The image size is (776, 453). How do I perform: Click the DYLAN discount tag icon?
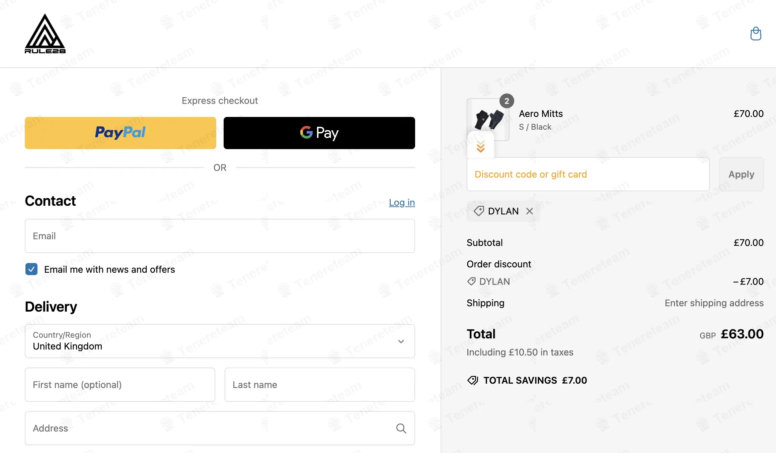pos(479,211)
